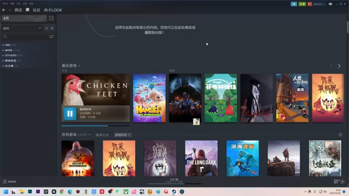Image resolution: width=349 pixels, height=196 pixels.
Task: Open the blue announcements megaphone icon
Action: (x=294, y=4)
